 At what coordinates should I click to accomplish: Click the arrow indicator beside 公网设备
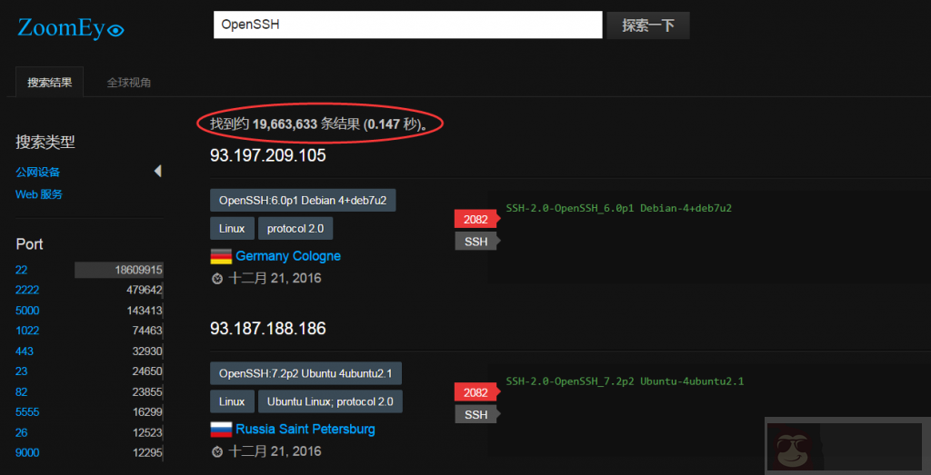[158, 172]
